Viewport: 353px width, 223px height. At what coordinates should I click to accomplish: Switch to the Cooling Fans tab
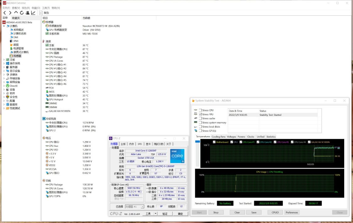[219, 136]
